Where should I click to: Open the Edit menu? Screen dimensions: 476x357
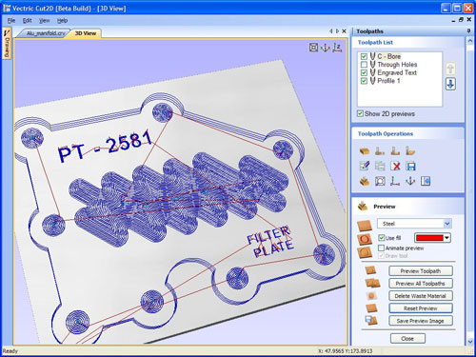pyautogui.click(x=27, y=21)
